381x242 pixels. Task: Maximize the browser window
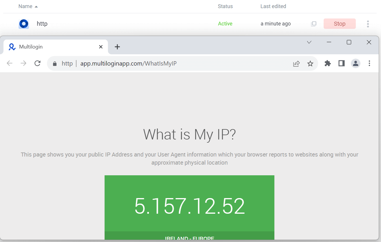coord(349,42)
